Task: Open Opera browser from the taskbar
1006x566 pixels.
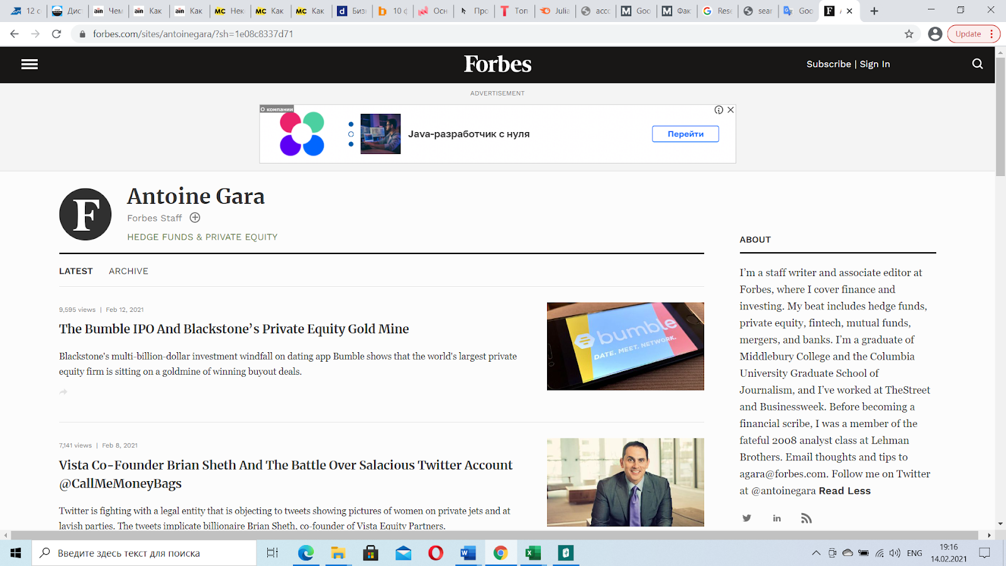Action: pyautogui.click(x=436, y=553)
